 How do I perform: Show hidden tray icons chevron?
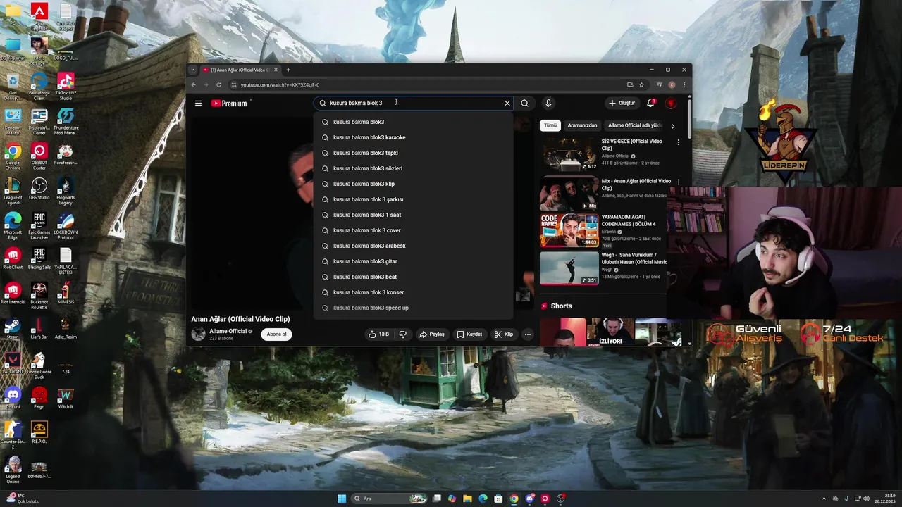(x=824, y=499)
